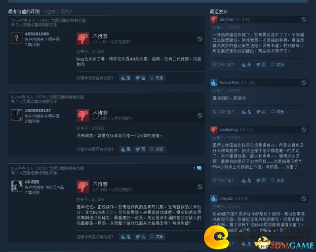Click Steam logo icon on starfinding's review
Image resolution: width=316 pixels, height=252 pixels.
point(304,130)
